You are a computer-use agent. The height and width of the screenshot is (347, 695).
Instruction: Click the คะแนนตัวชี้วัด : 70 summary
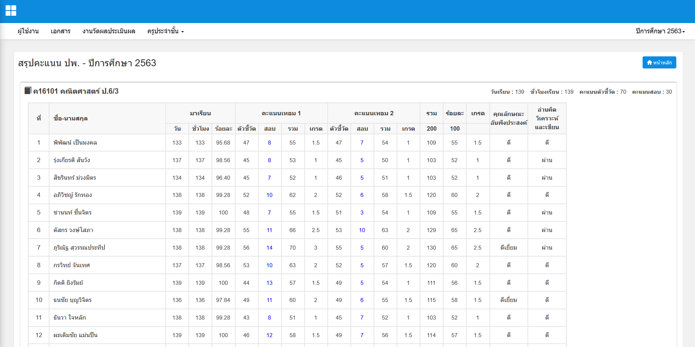pos(603,92)
